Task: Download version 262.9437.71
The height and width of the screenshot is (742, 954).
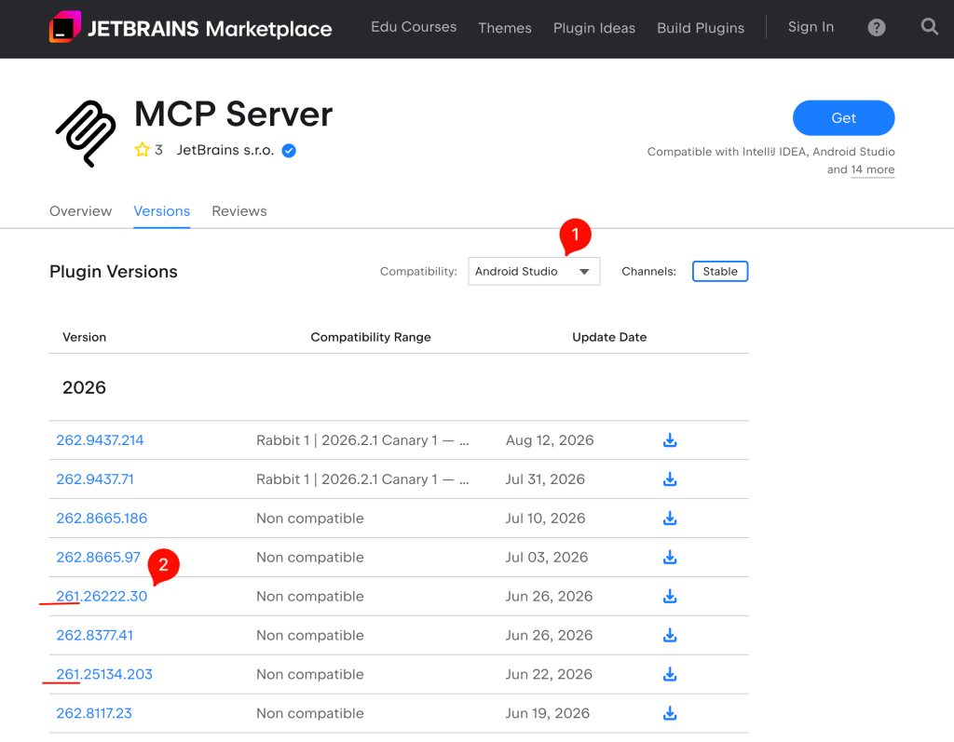Action: [x=670, y=479]
